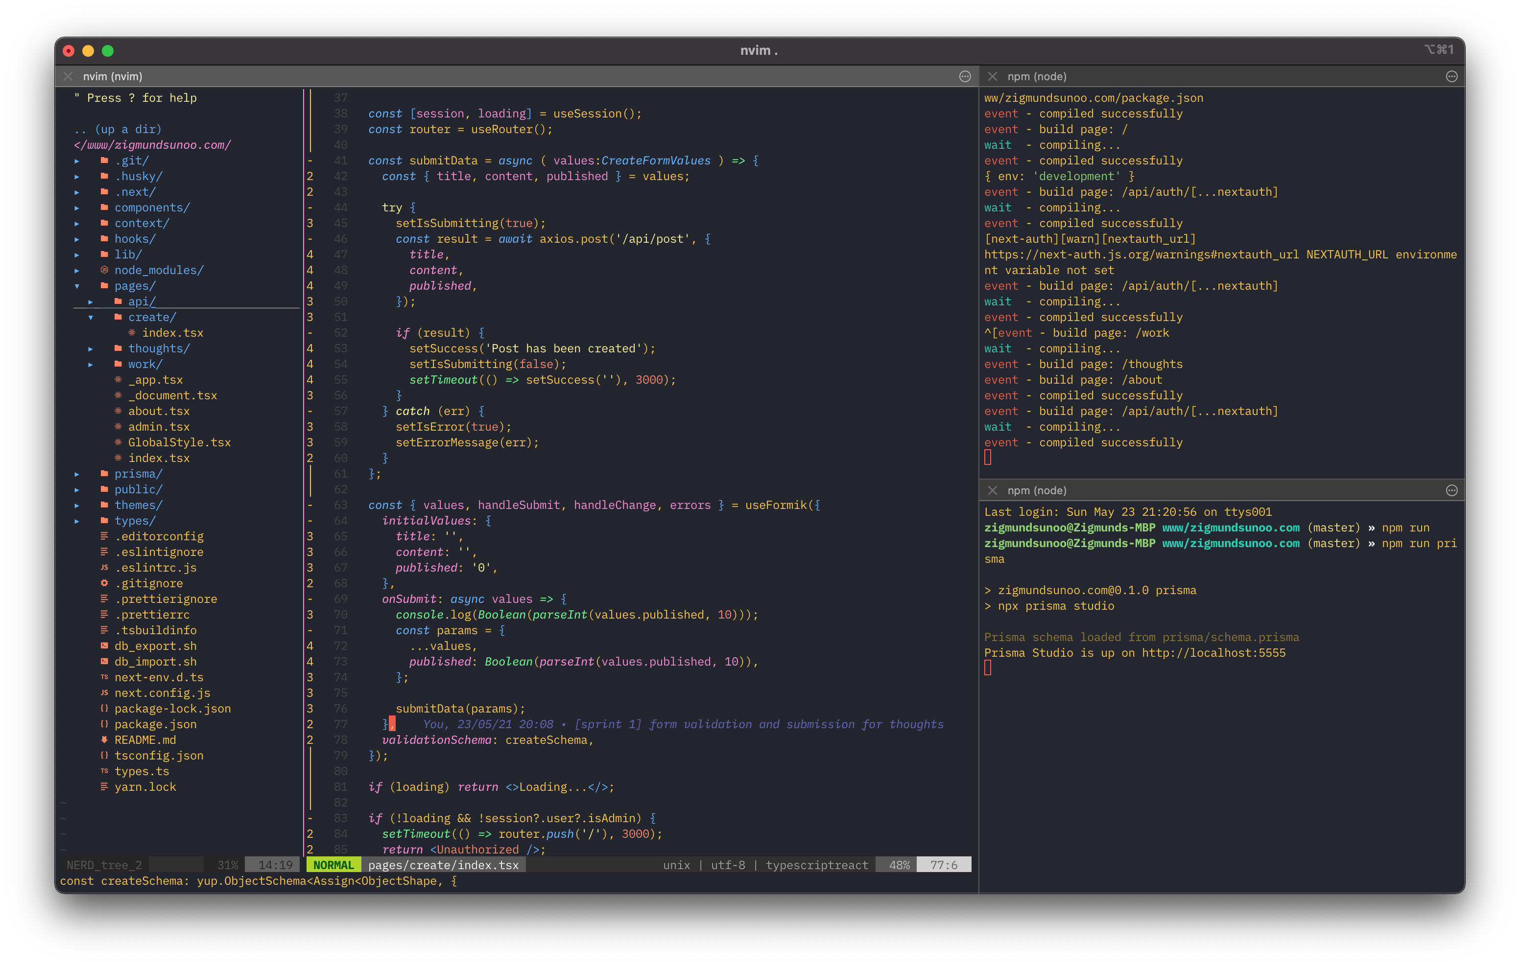
Task: Click line number 63 in gutter
Action: [340, 505]
